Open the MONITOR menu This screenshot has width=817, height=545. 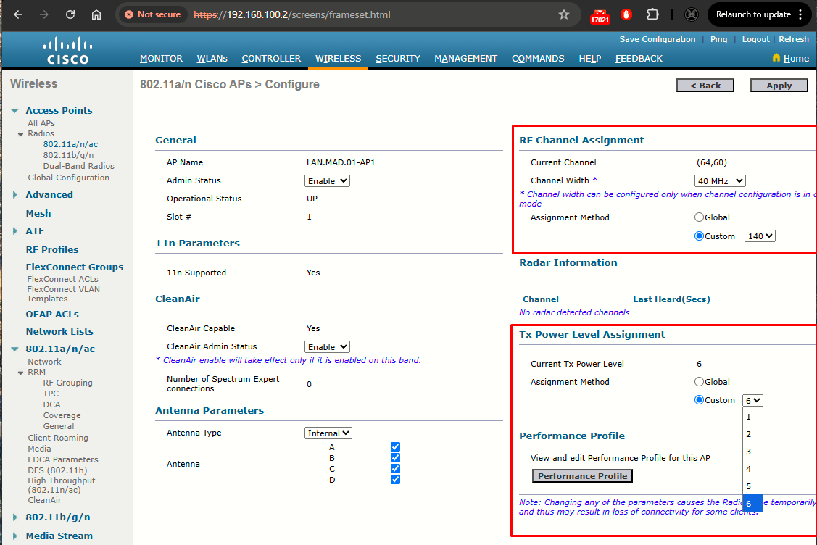161,59
